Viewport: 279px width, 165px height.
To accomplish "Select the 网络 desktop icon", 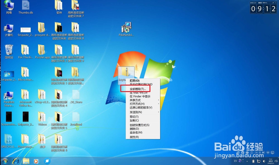I will pyautogui.click(x=9, y=7).
